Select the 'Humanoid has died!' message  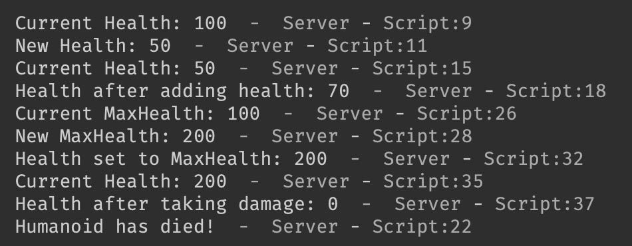click(x=114, y=227)
